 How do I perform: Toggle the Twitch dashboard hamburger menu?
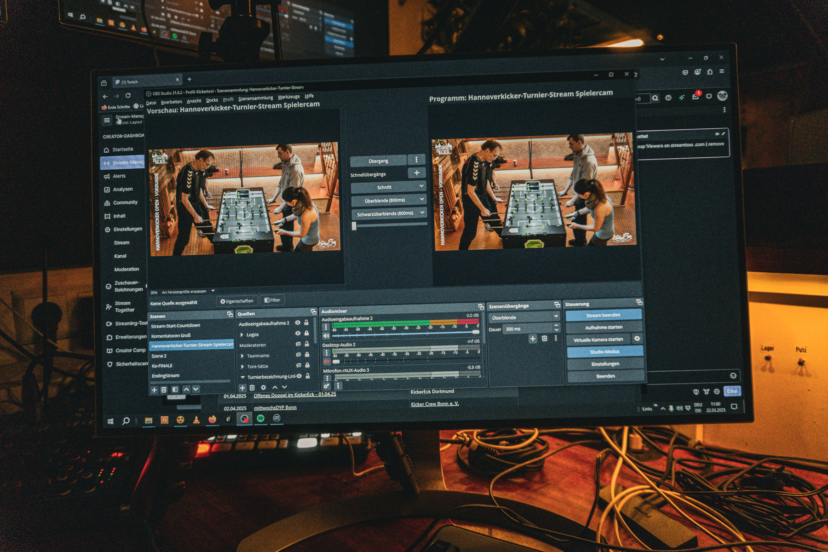[x=107, y=121]
